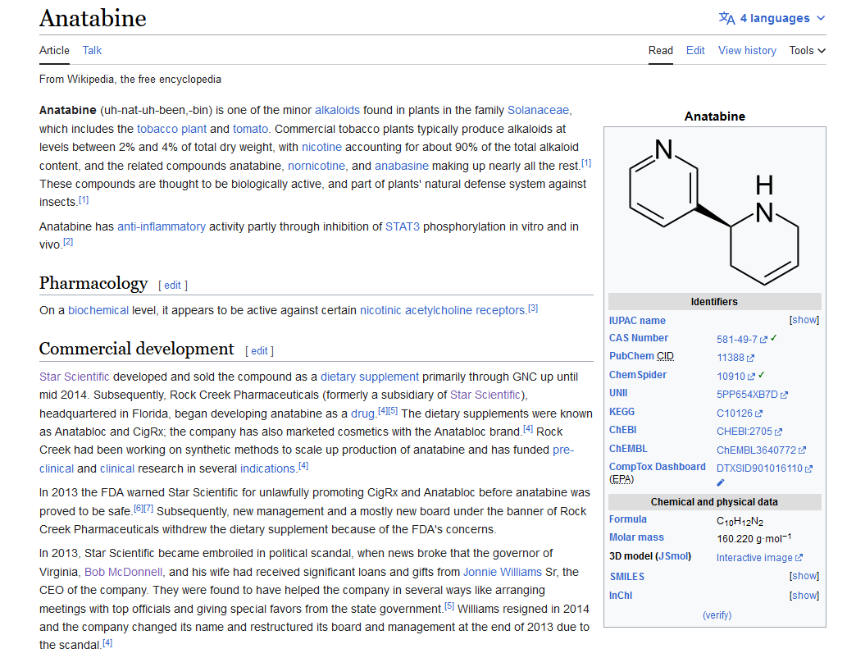Open the IUPAC name label link
The image size is (856, 658).
pyautogui.click(x=637, y=321)
